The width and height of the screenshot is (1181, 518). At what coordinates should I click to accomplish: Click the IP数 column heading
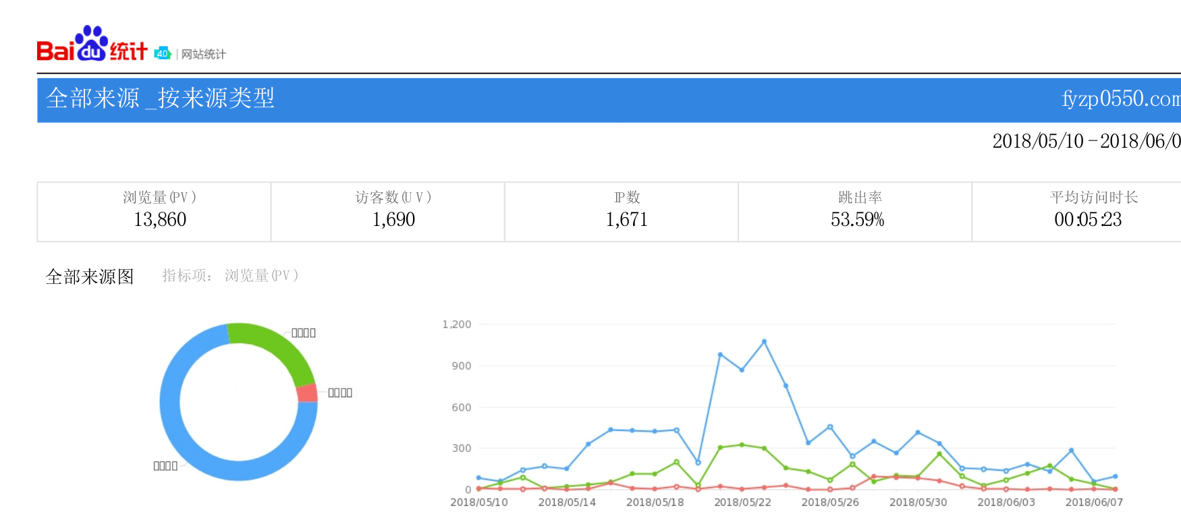[x=627, y=197]
